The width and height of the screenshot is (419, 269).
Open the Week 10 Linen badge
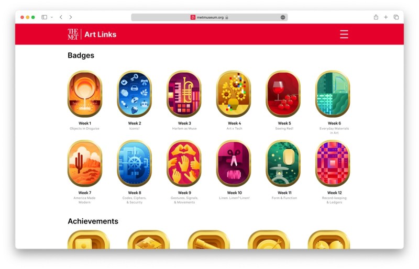pos(234,163)
